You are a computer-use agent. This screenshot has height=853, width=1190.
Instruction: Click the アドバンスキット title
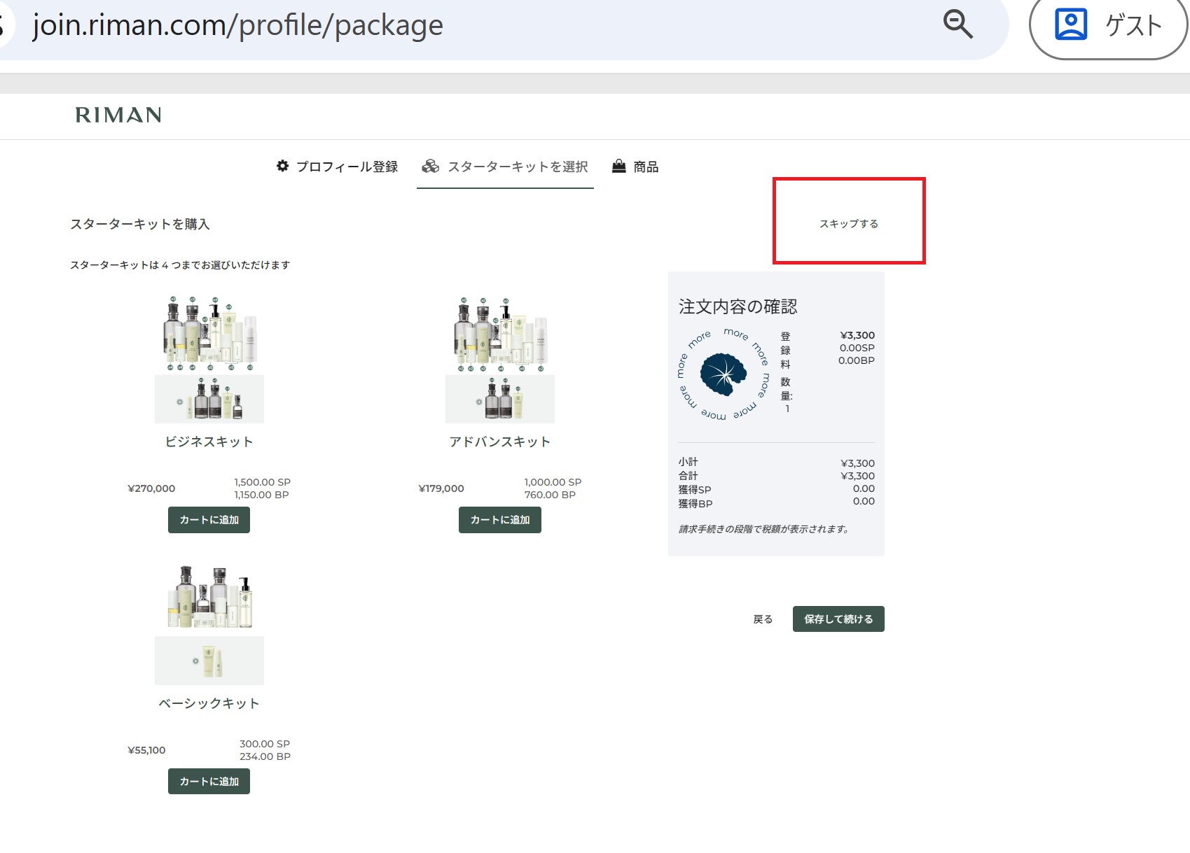coord(500,442)
